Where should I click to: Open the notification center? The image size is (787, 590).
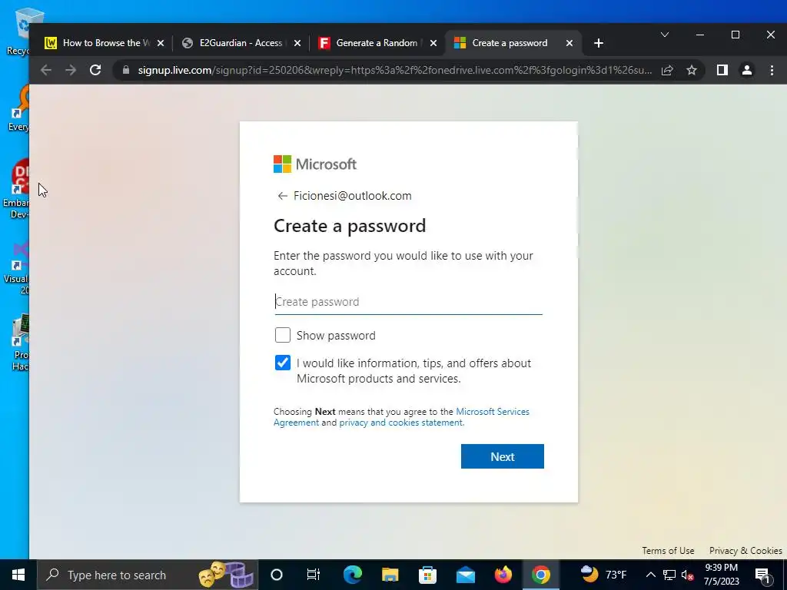[x=762, y=575]
